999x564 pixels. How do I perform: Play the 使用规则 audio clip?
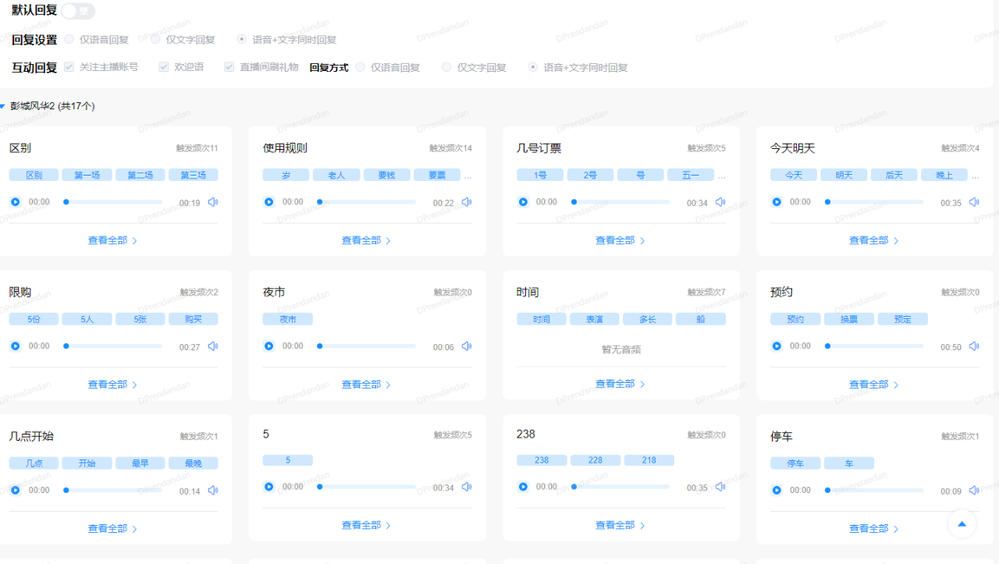click(x=268, y=201)
